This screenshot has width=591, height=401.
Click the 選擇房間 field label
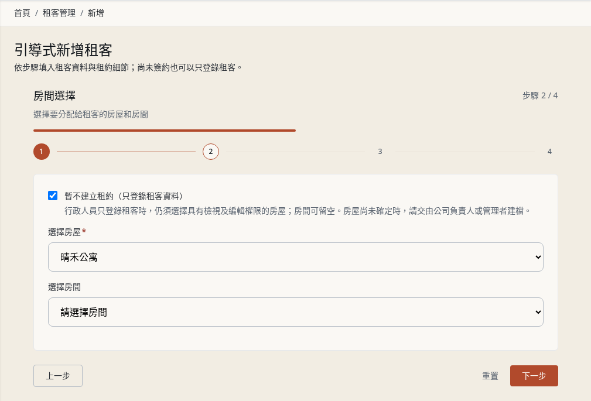(x=64, y=287)
